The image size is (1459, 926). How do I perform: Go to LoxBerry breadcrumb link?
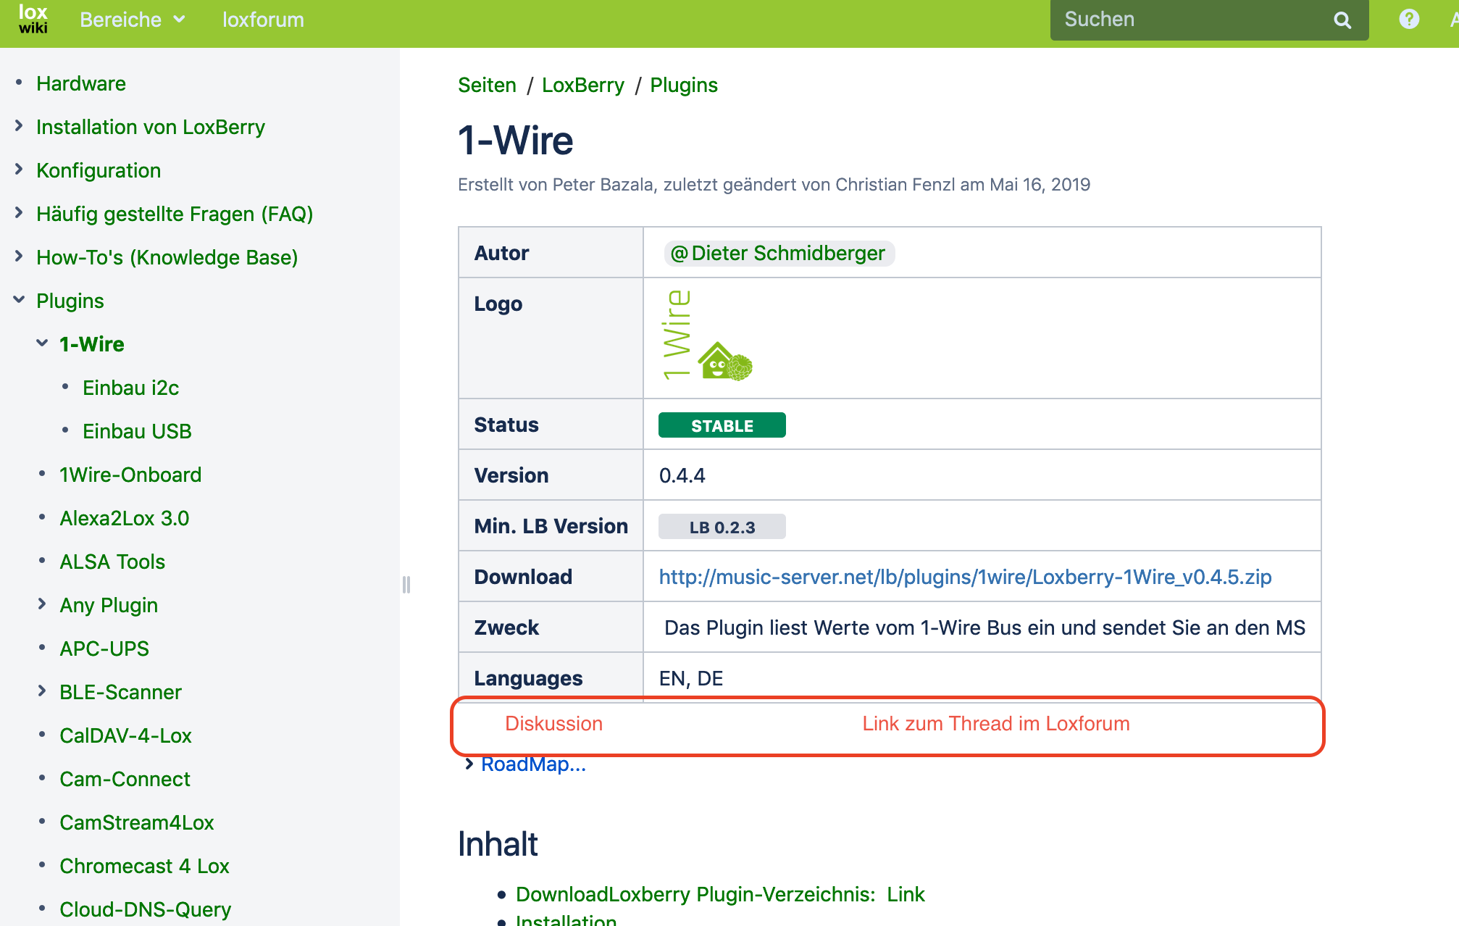click(x=582, y=85)
